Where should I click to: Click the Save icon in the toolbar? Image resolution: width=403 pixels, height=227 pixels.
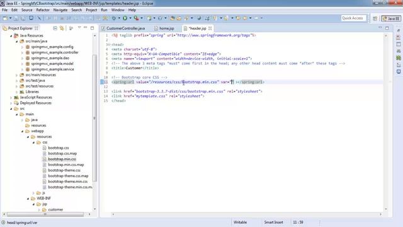pos(16,18)
